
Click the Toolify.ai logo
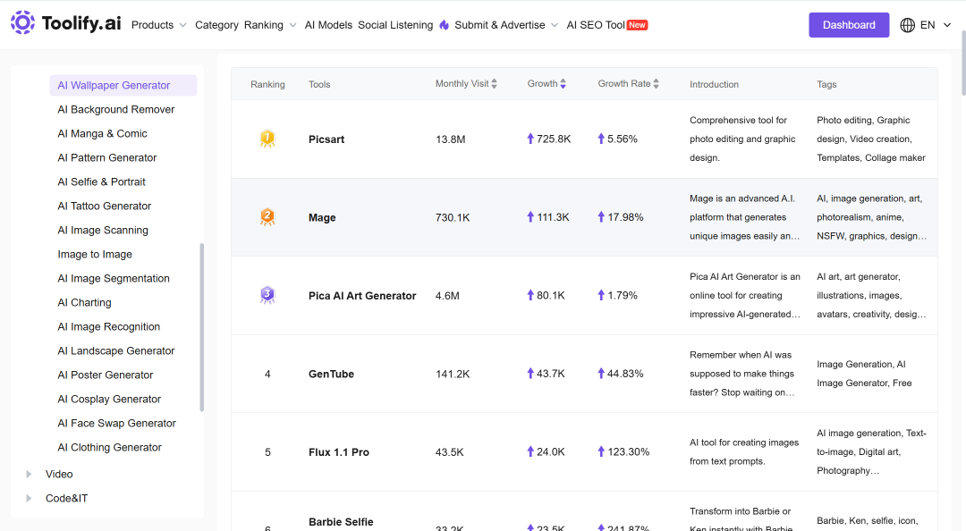pyautogui.click(x=66, y=23)
